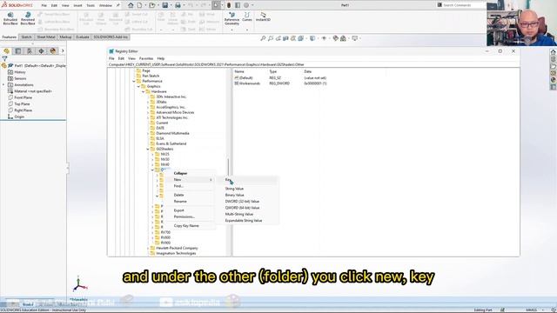The image size is (557, 313).
Task: Click the Search Commands field
Action: (462, 5)
